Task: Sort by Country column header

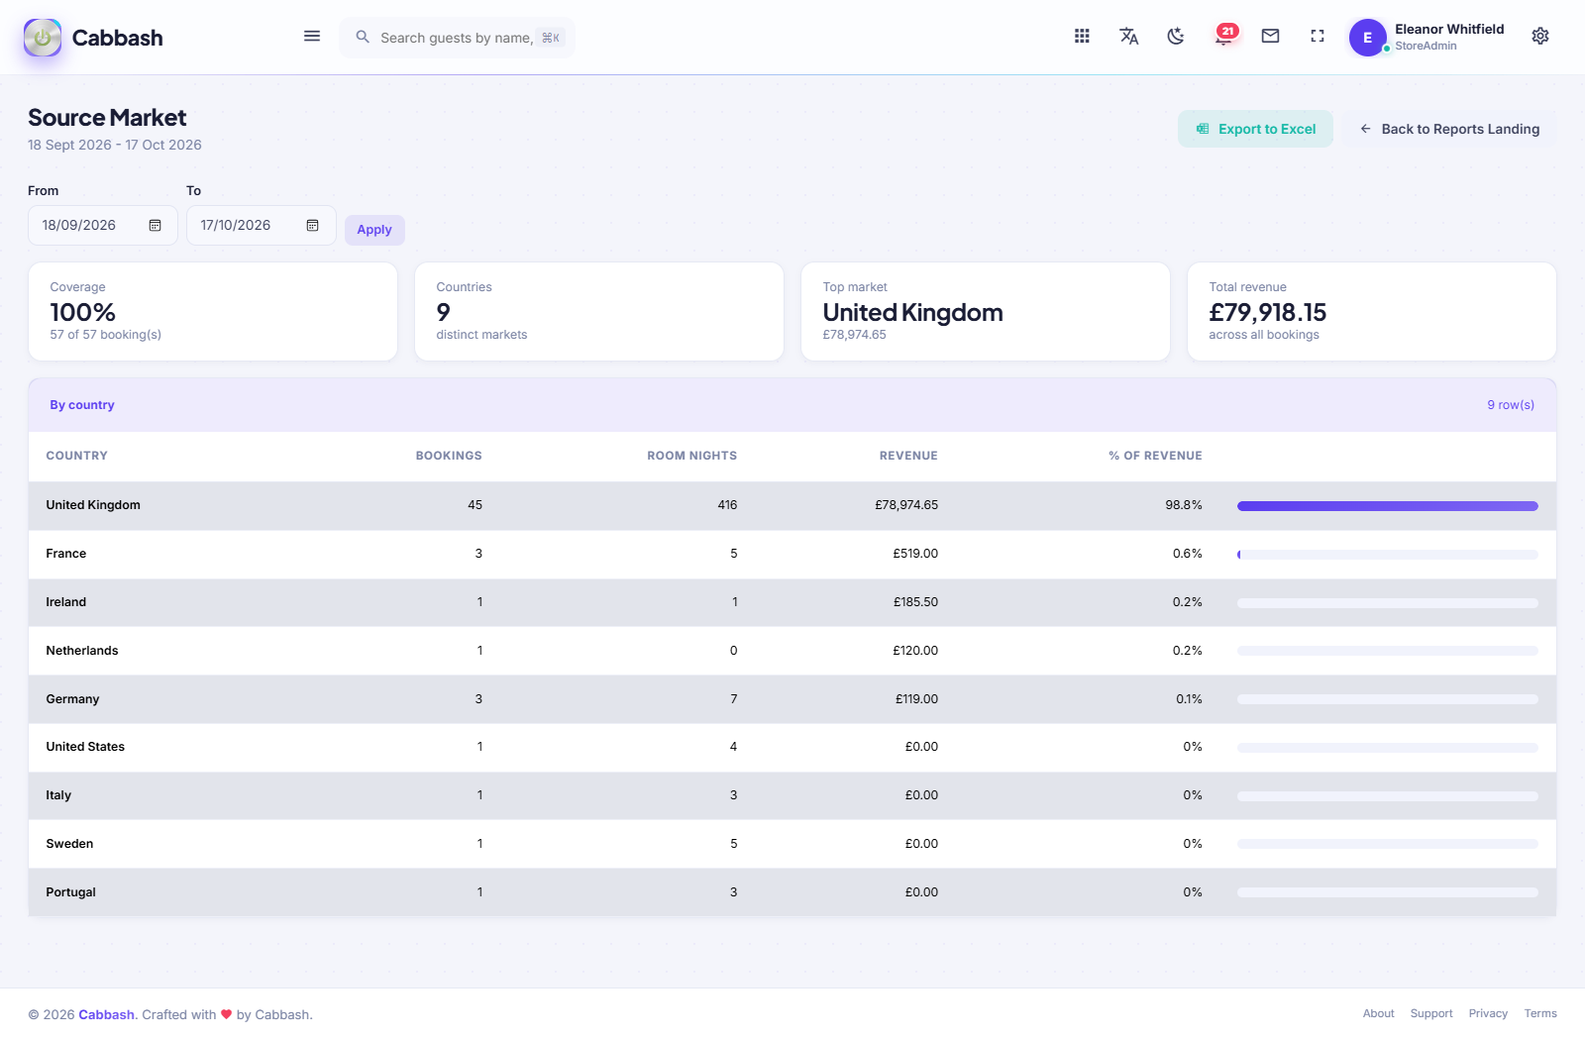Action: pyautogui.click(x=76, y=456)
